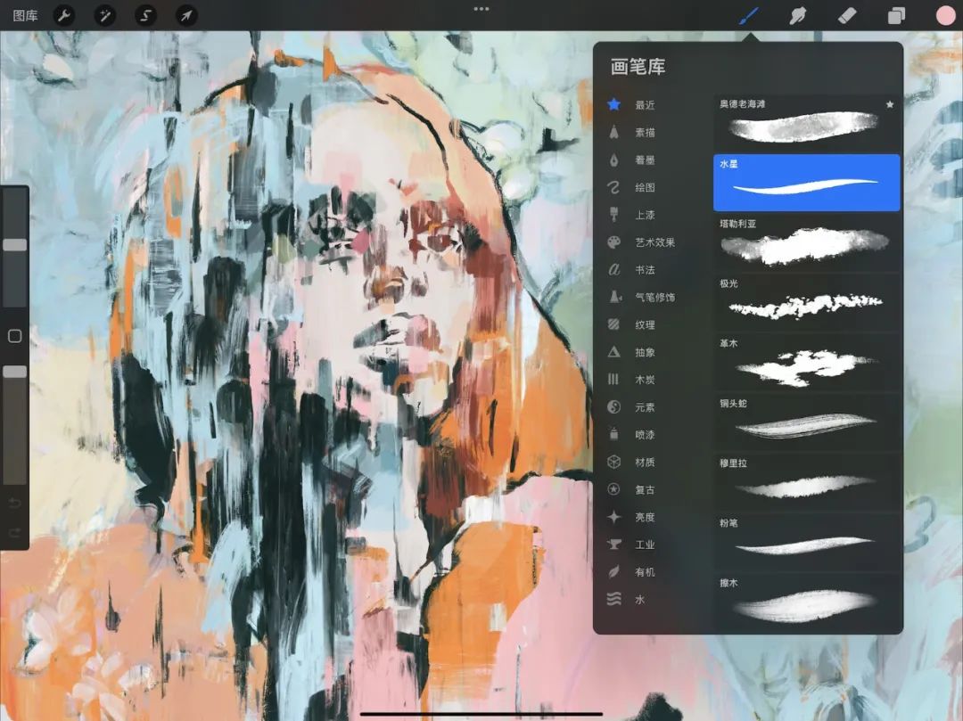Choose the 擦木 brush

[806, 602]
